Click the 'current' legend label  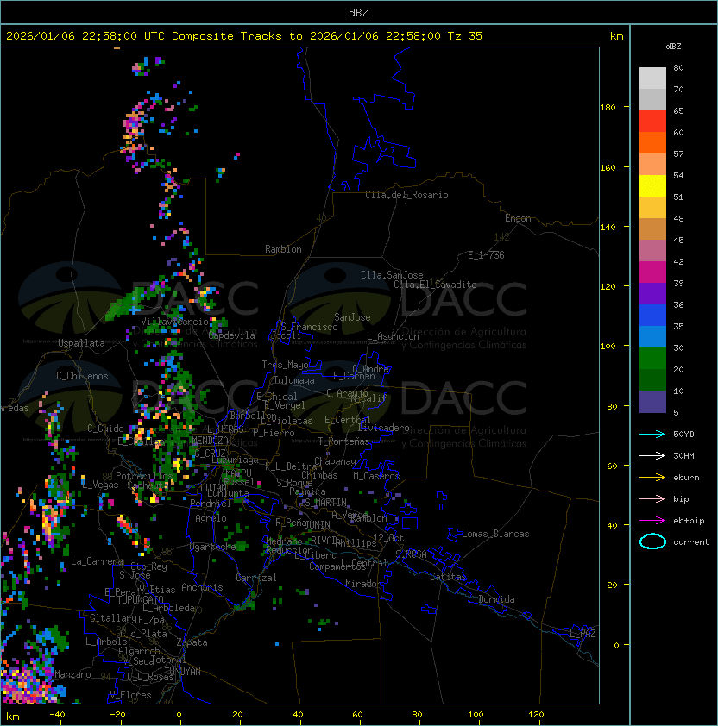click(x=691, y=541)
